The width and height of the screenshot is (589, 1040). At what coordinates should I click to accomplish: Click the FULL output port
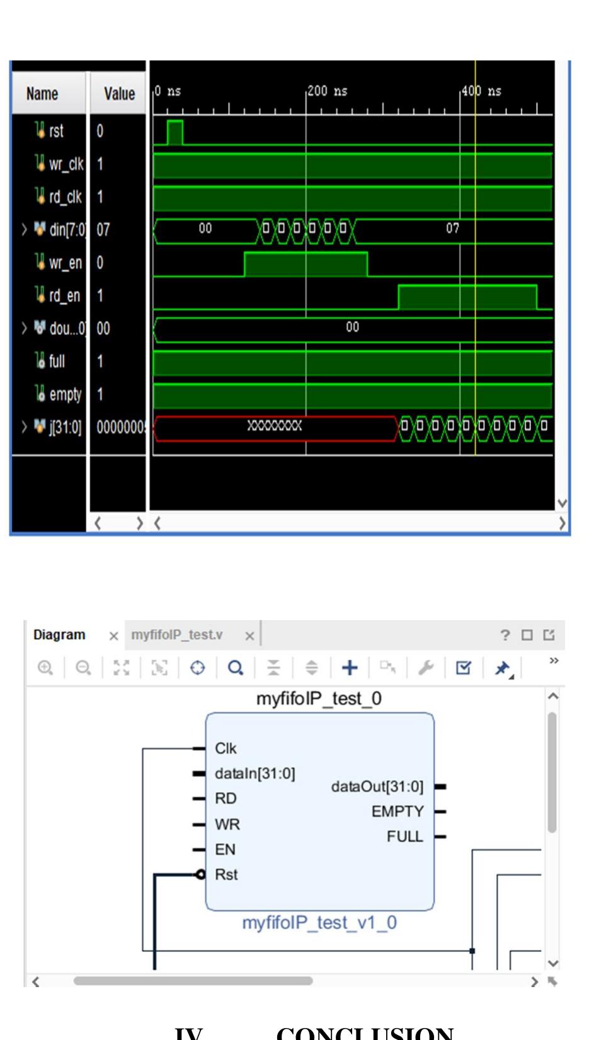click(x=405, y=837)
